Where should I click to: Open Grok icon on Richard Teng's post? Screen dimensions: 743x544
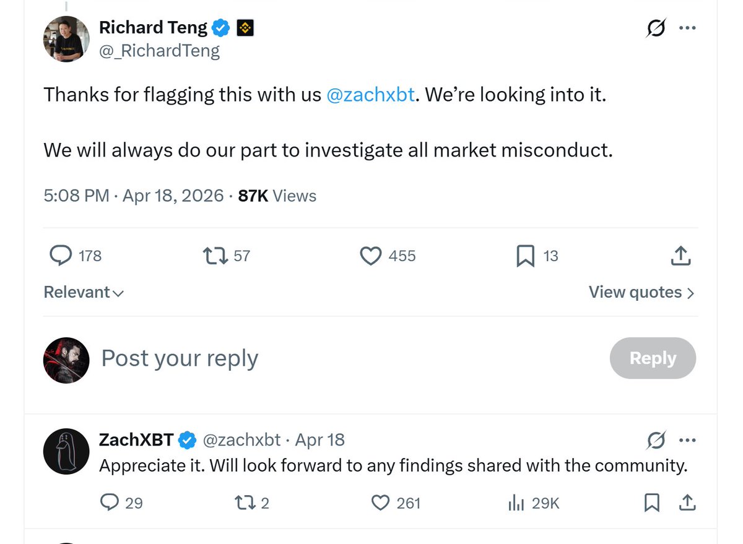tap(656, 28)
